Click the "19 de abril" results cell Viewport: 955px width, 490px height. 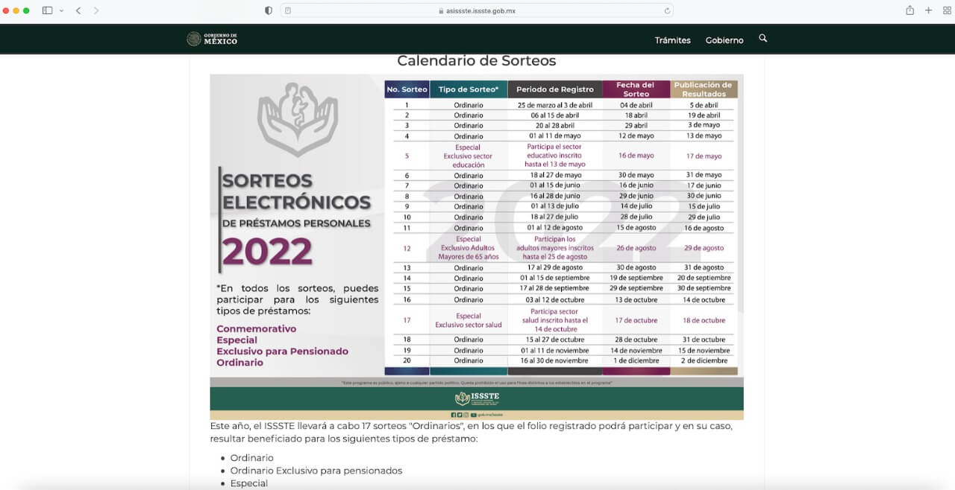704,115
